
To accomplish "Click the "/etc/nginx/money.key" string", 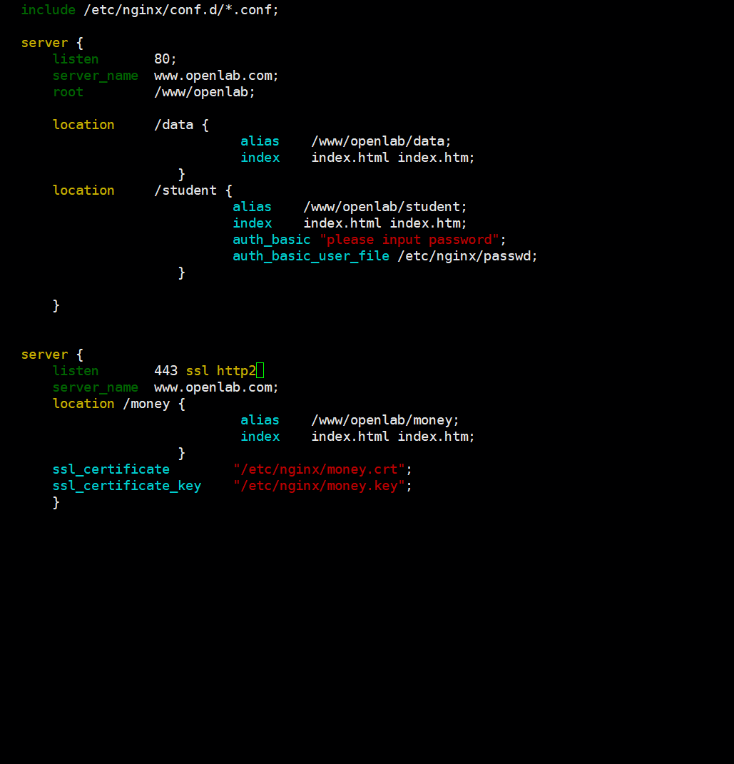I will (x=319, y=487).
